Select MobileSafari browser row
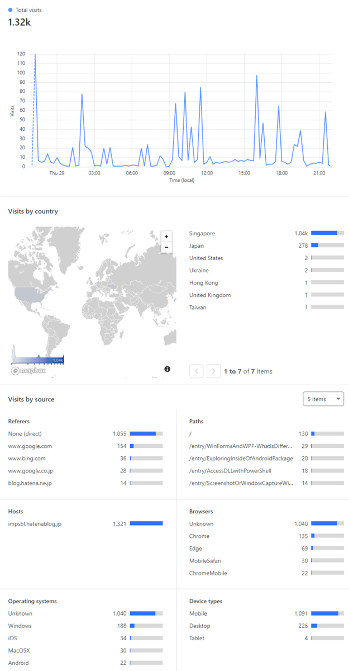This screenshot has height=671, width=349. 266,560
